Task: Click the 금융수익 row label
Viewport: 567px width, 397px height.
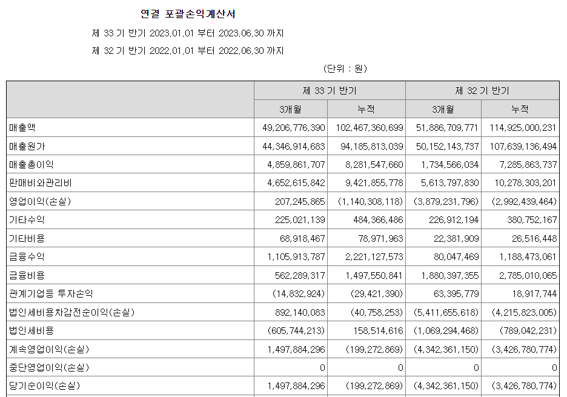Action: [x=27, y=256]
